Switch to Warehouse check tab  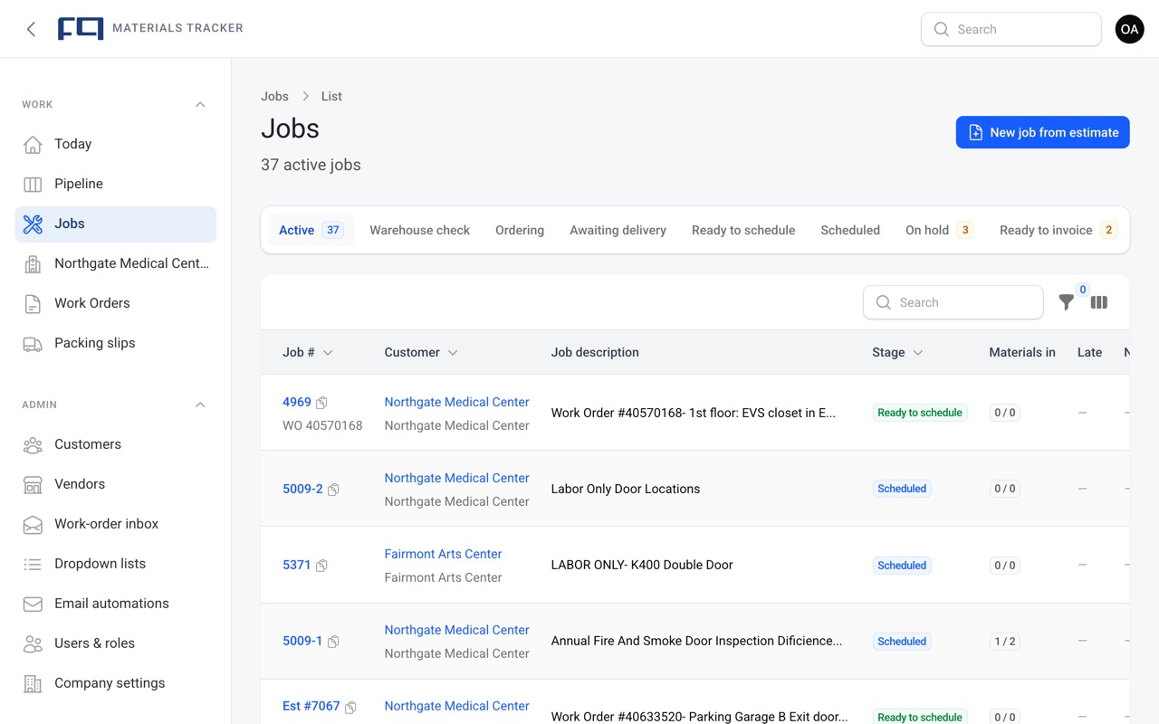(419, 230)
